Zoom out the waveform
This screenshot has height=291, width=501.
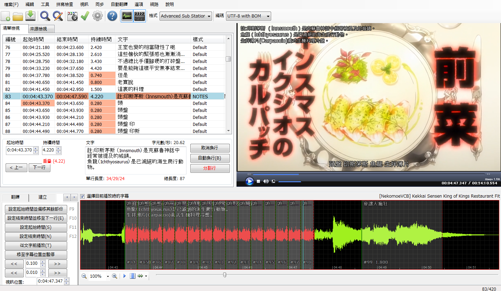pyautogui.click(x=84, y=276)
